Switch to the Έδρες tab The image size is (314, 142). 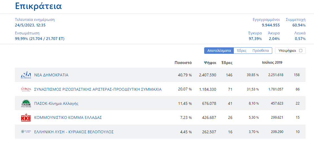241,51
